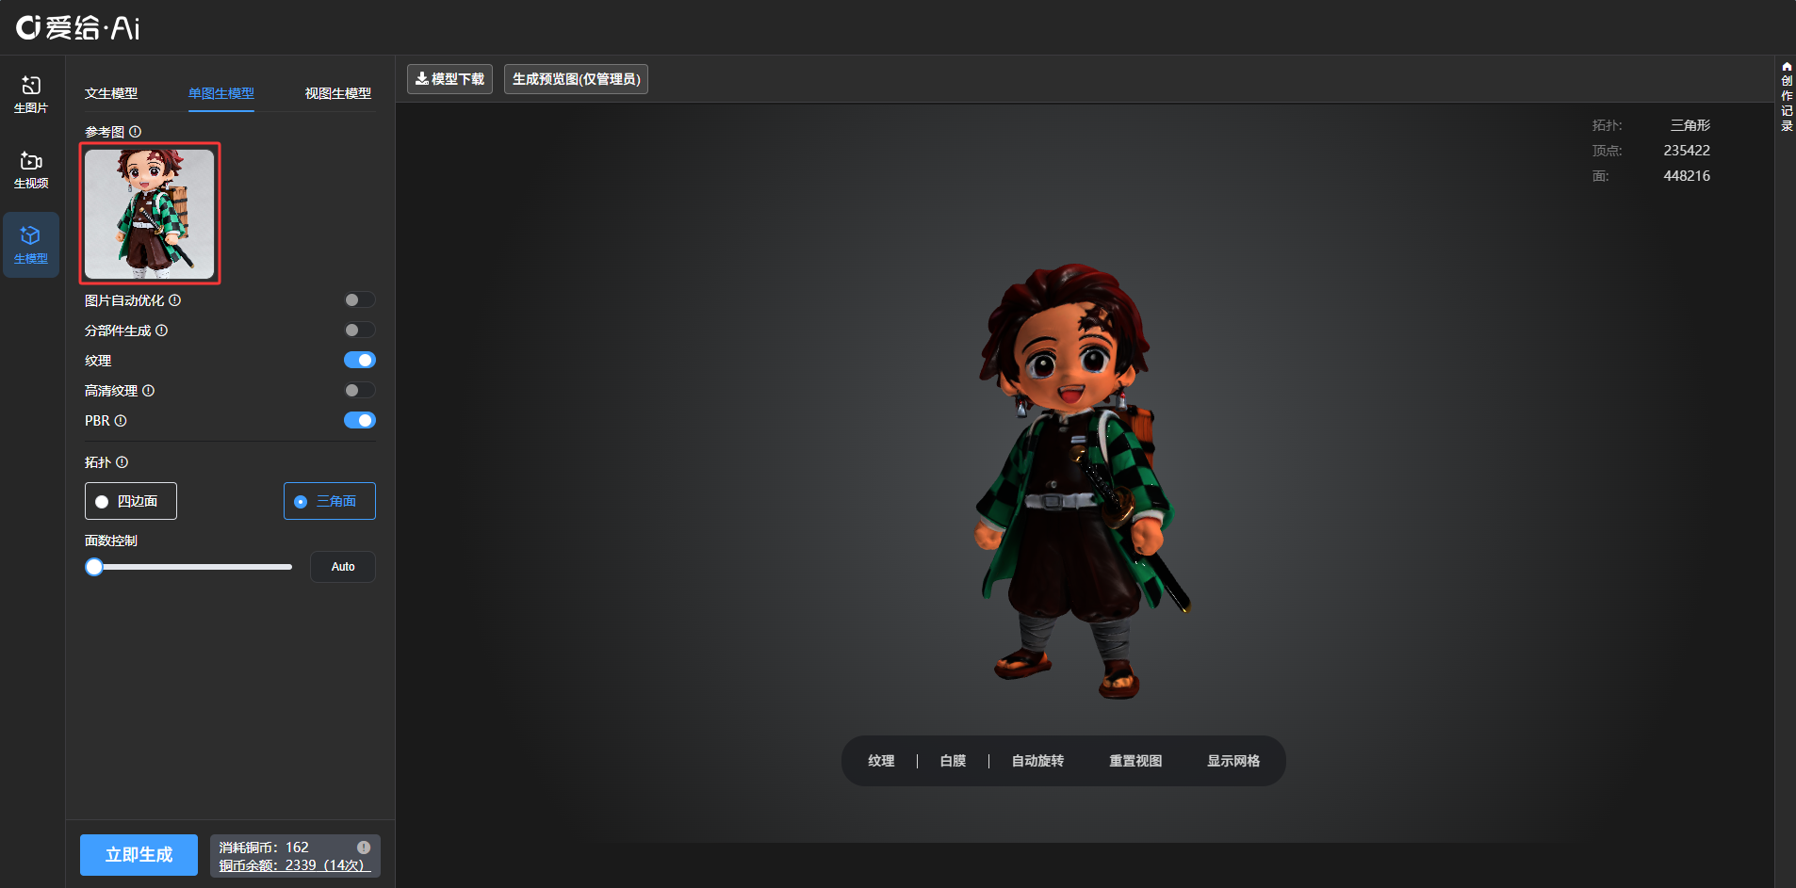The height and width of the screenshot is (888, 1796).
Task: Enable the 图片自动优化 switch
Action: (359, 300)
